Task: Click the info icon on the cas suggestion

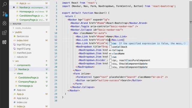Action: pos(185,43)
